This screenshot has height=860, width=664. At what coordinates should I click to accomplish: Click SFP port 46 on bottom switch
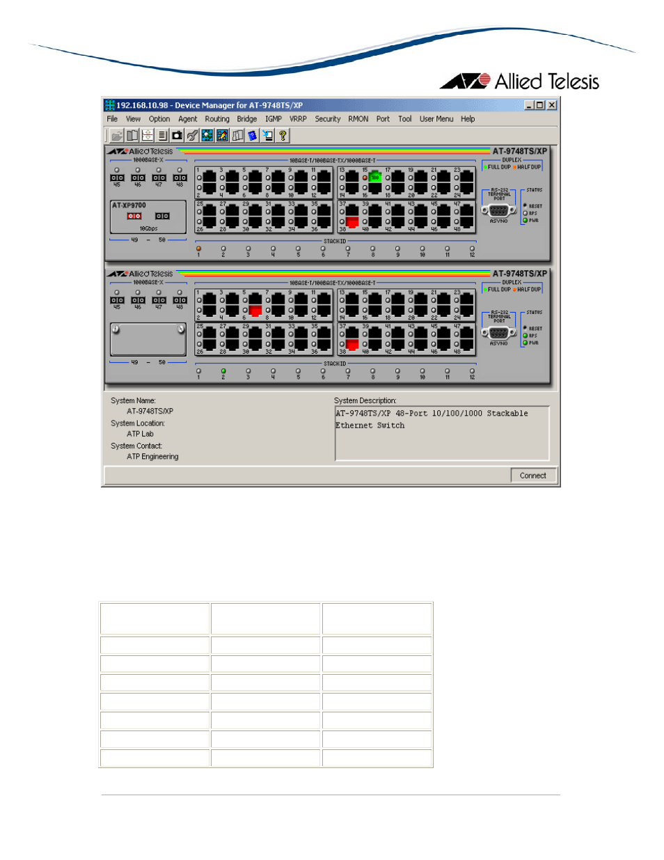(138, 300)
